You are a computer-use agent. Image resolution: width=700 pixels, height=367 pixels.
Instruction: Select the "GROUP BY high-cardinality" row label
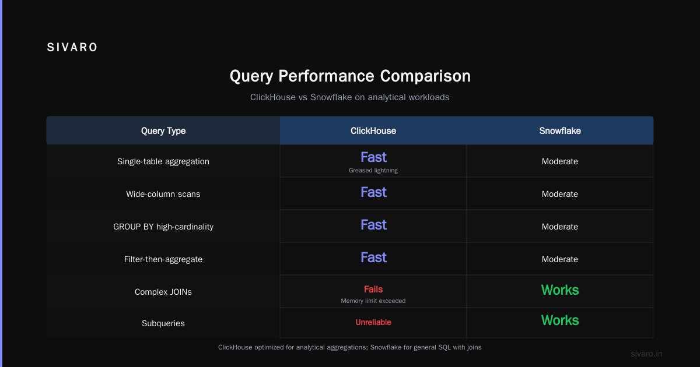pyautogui.click(x=163, y=227)
